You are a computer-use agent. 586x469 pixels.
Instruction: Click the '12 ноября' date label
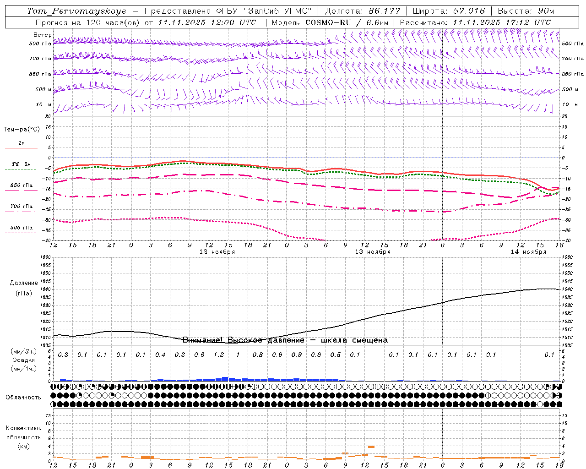tap(217, 252)
